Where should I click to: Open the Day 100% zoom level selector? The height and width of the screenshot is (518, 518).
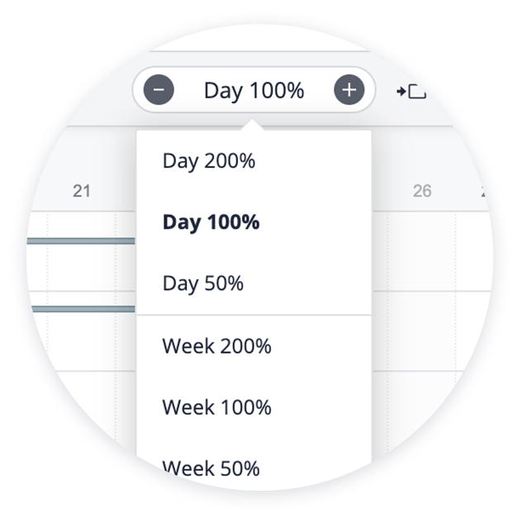pos(254,91)
